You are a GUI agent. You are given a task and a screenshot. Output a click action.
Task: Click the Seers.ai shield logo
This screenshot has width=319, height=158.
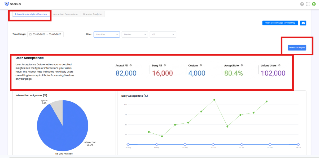click(7, 4)
